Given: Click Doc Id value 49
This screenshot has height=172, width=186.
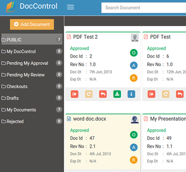Looking at the screenshot, I should pos(169,138).
